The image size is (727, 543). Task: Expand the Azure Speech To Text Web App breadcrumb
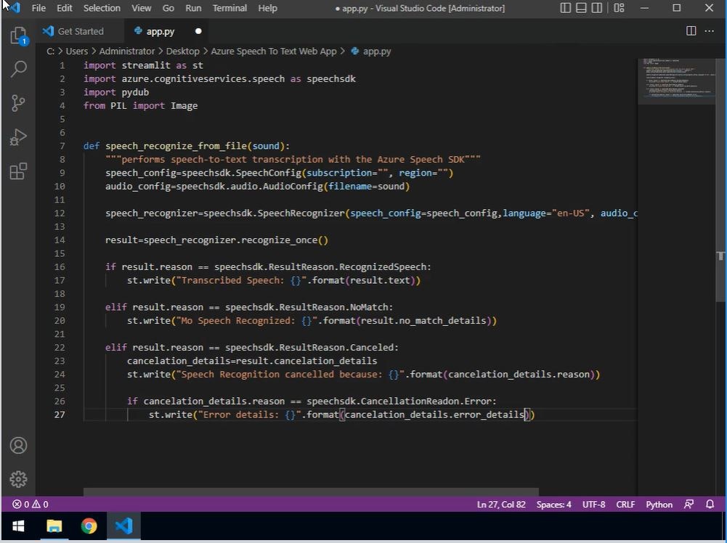273,52
